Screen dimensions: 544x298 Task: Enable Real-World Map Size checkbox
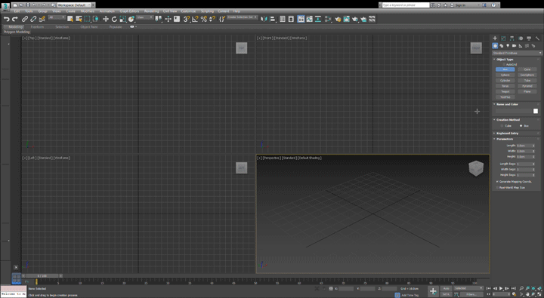pyautogui.click(x=497, y=187)
